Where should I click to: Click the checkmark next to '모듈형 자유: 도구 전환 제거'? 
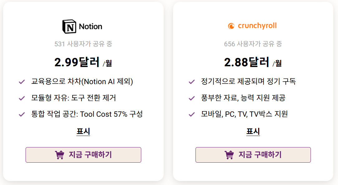(22, 97)
